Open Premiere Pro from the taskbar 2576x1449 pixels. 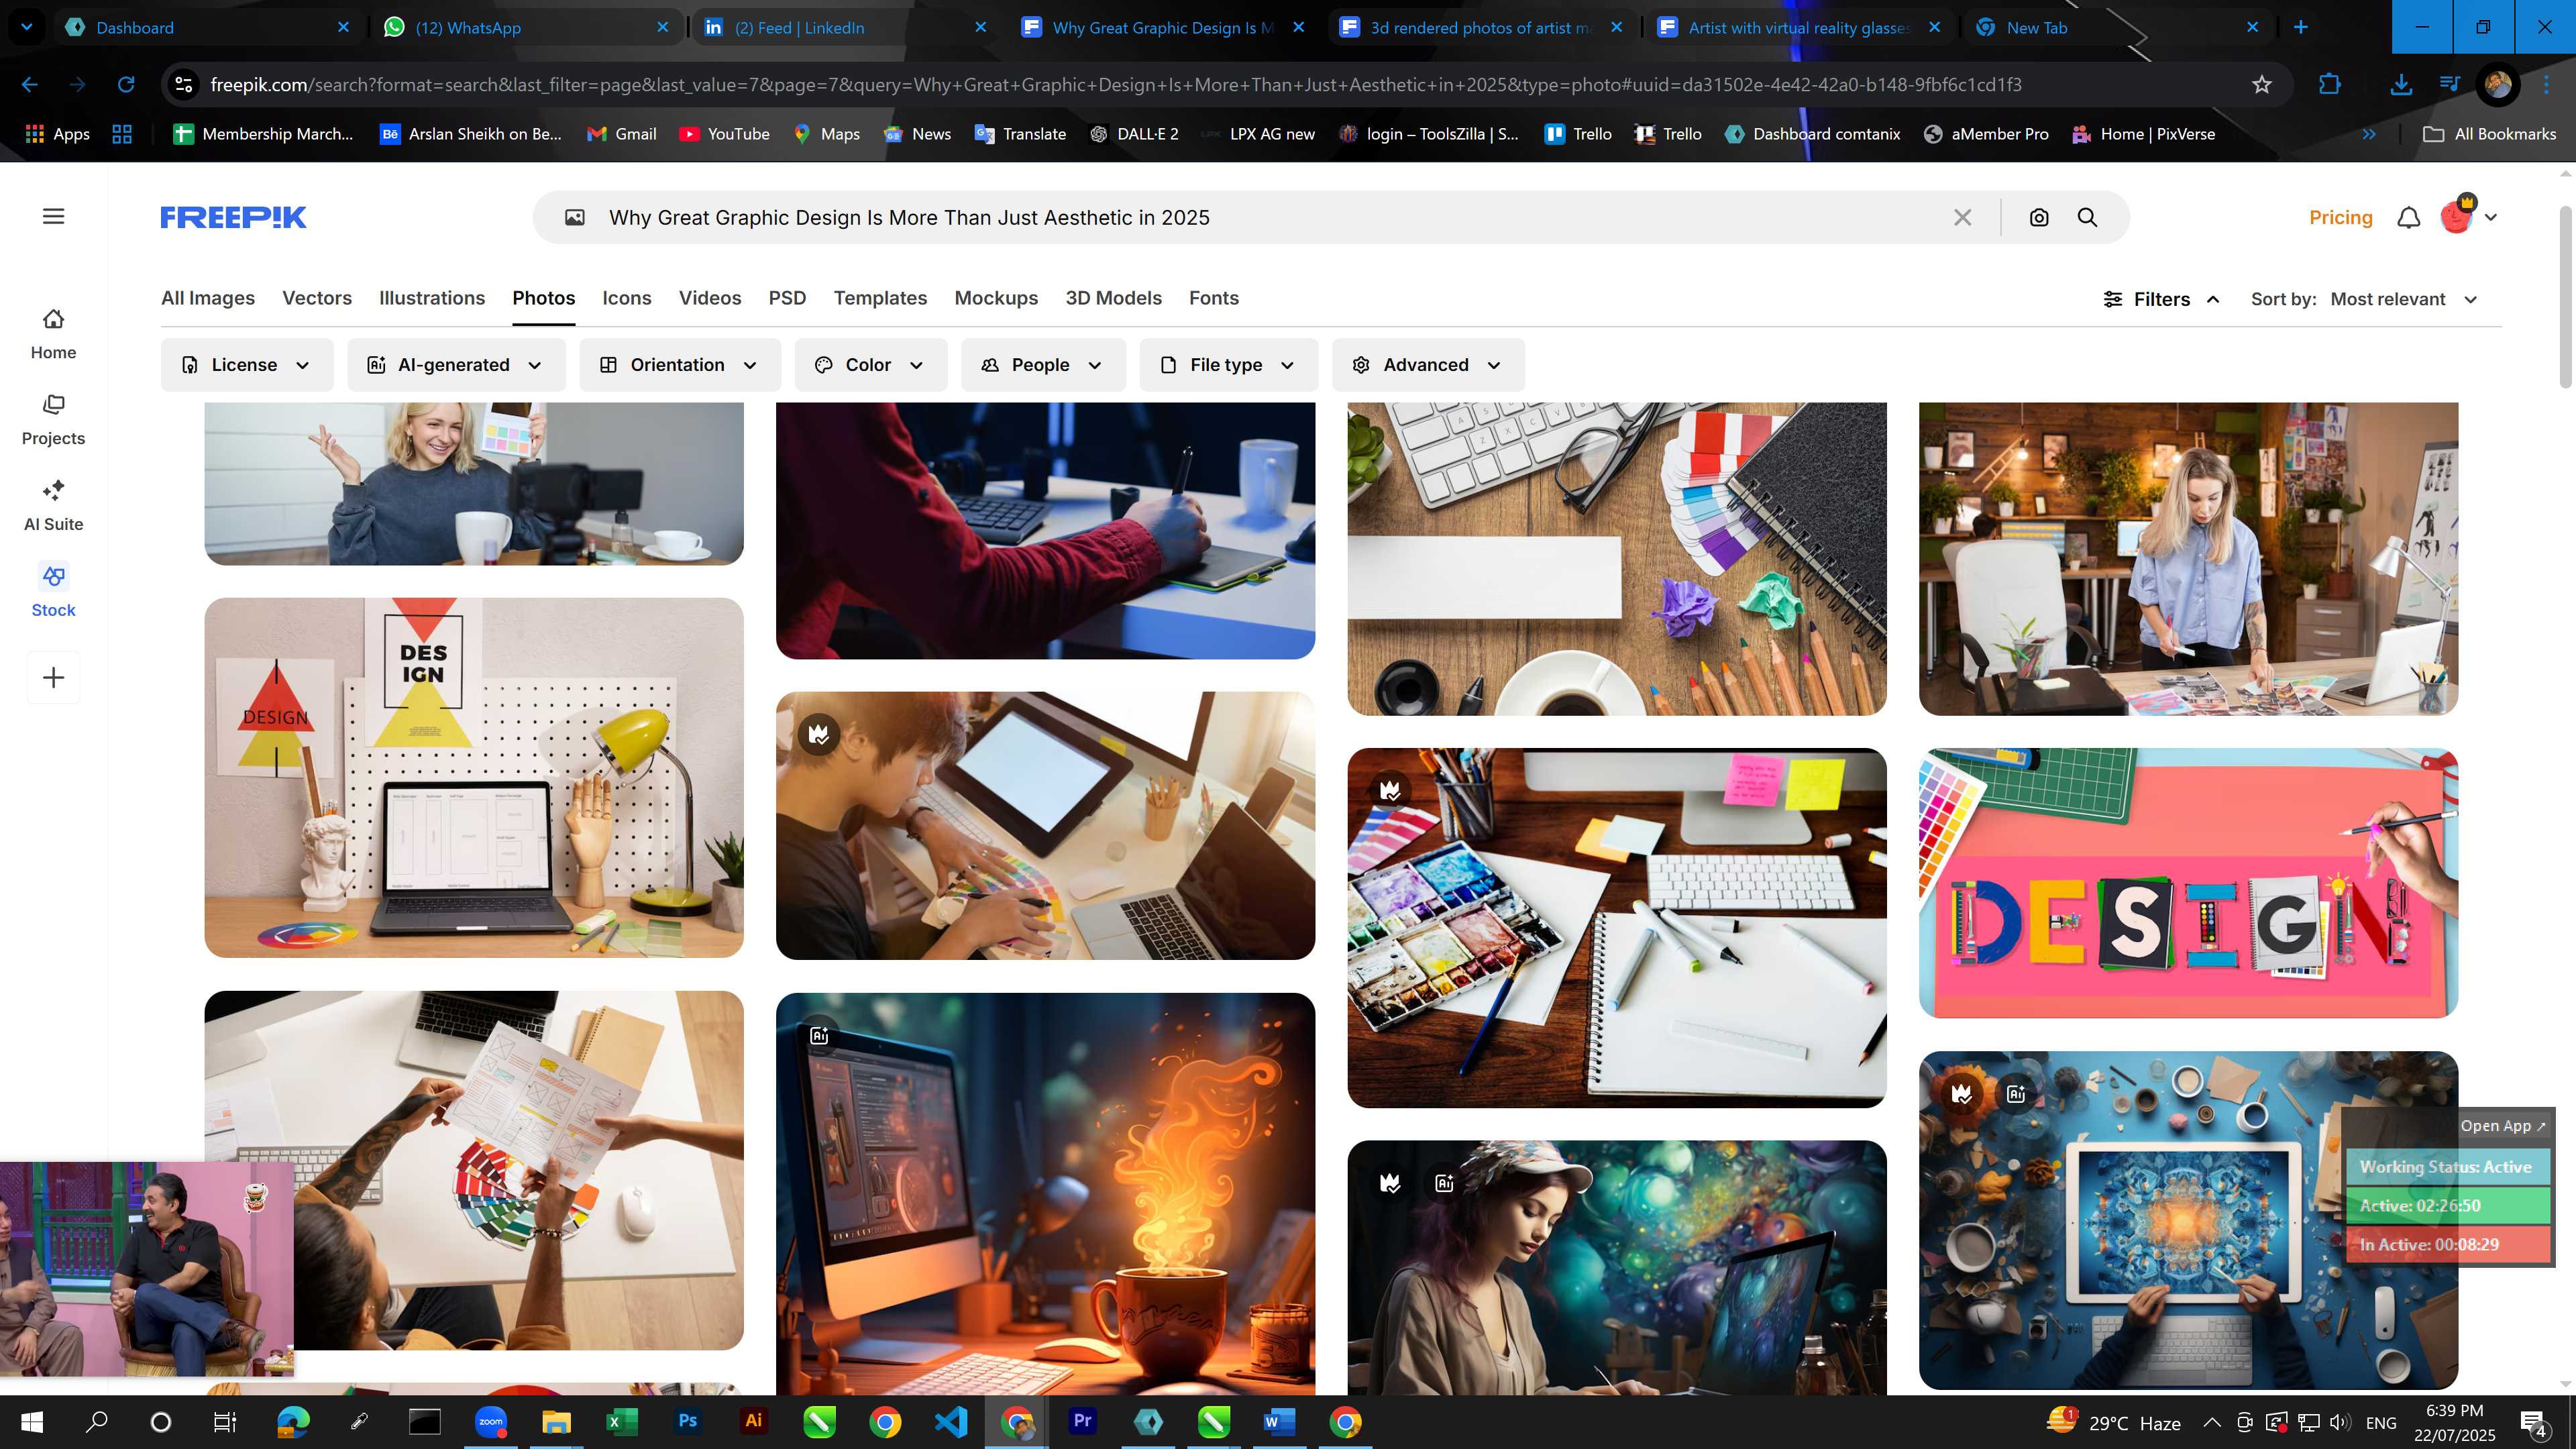pyautogui.click(x=1082, y=1421)
